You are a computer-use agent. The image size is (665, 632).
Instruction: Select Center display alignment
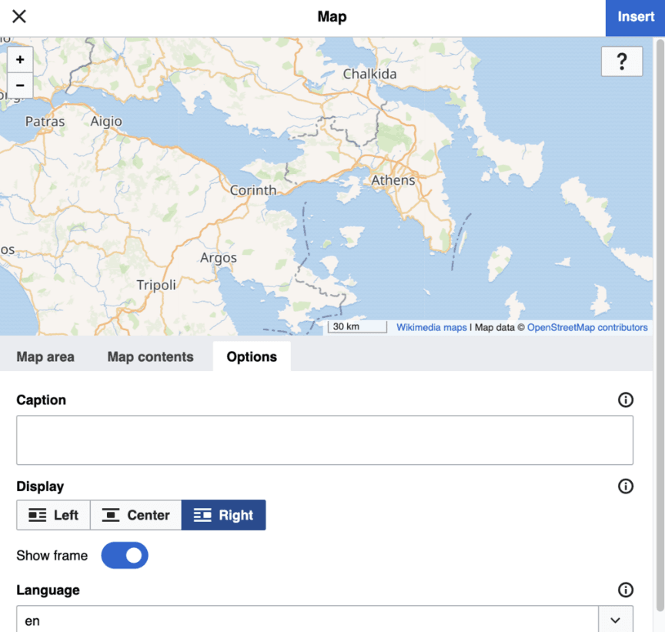135,515
